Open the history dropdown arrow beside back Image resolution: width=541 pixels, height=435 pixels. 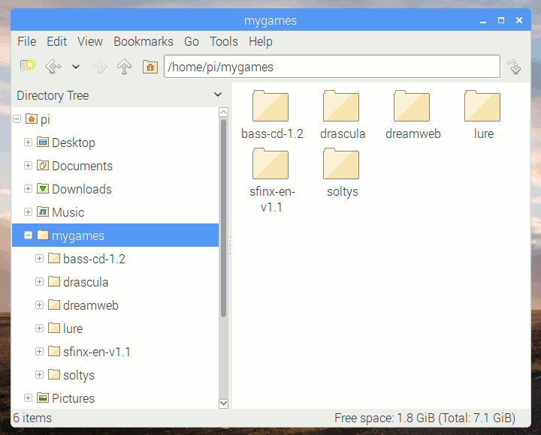pos(76,67)
